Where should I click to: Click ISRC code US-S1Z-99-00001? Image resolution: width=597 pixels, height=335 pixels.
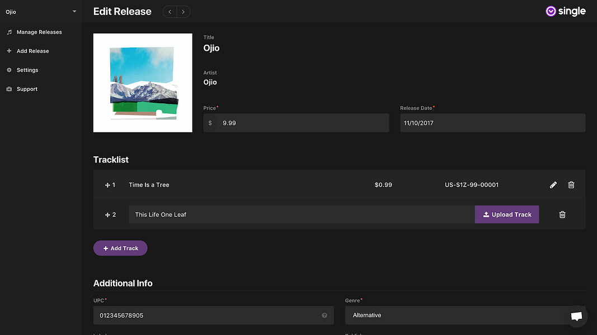[x=471, y=185]
